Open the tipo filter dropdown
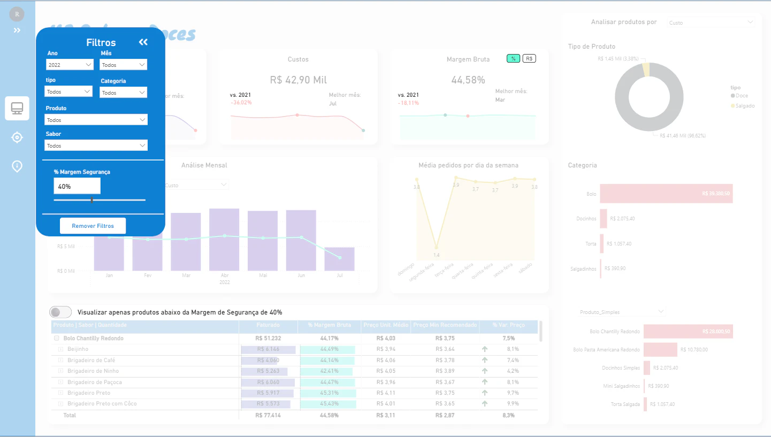The width and height of the screenshot is (771, 437). [68, 91]
